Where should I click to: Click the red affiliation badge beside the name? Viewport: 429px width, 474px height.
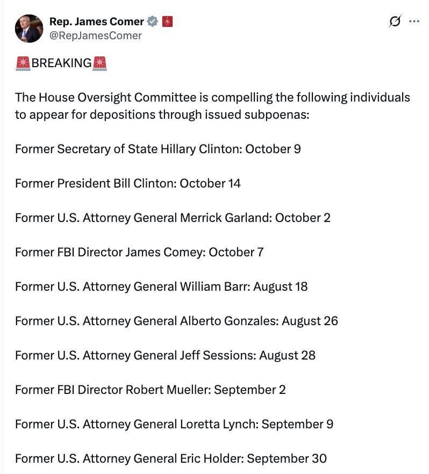pyautogui.click(x=167, y=22)
